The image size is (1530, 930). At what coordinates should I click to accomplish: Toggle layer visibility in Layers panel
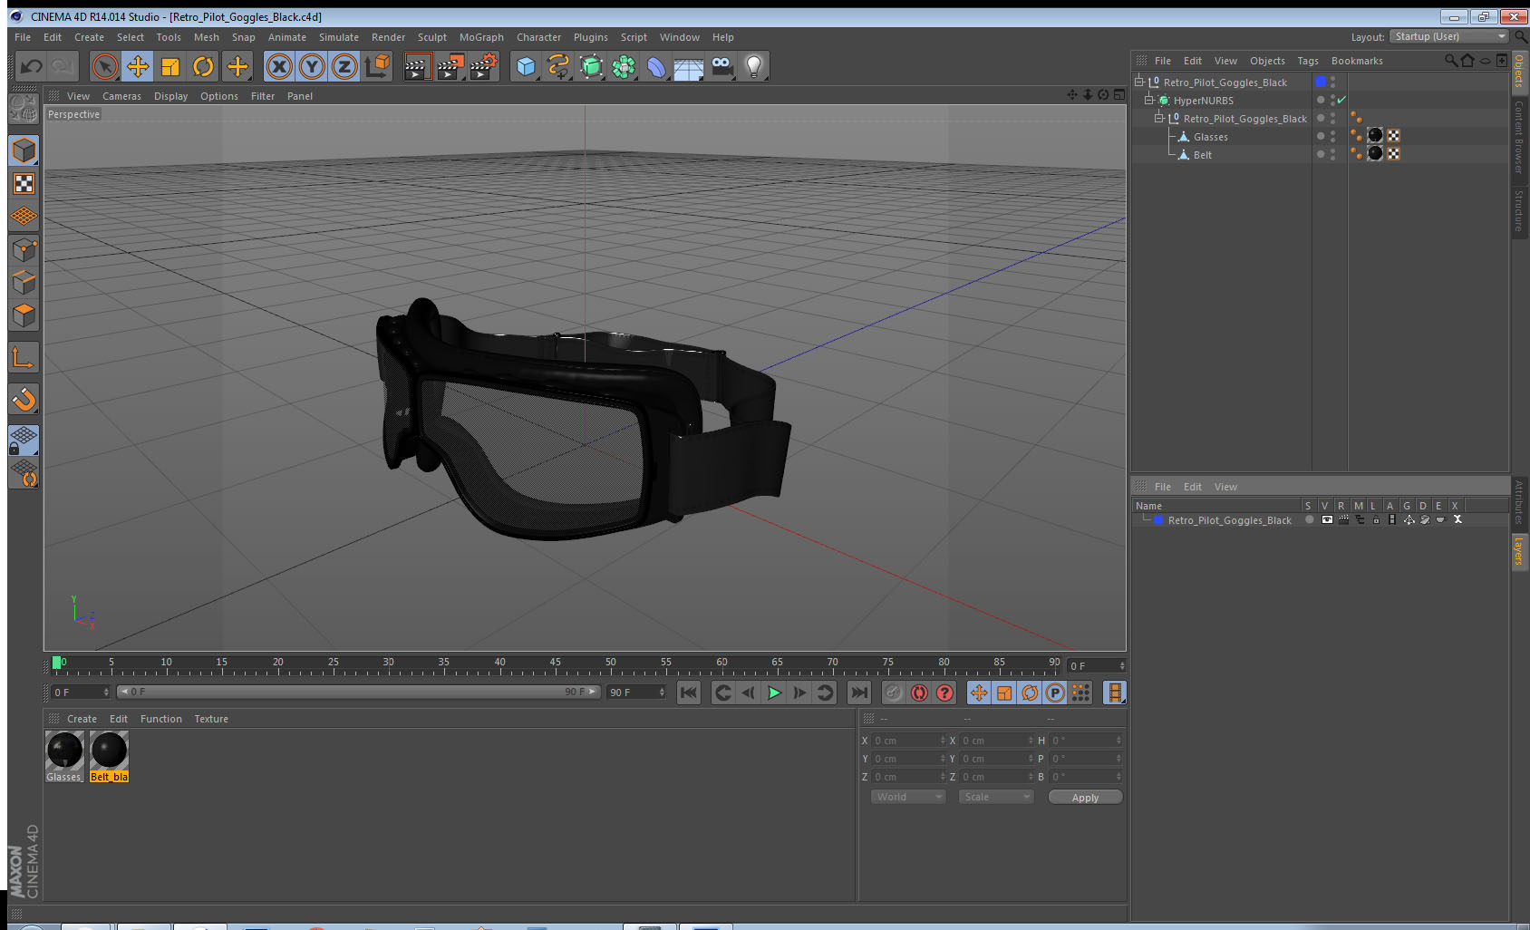(1327, 519)
